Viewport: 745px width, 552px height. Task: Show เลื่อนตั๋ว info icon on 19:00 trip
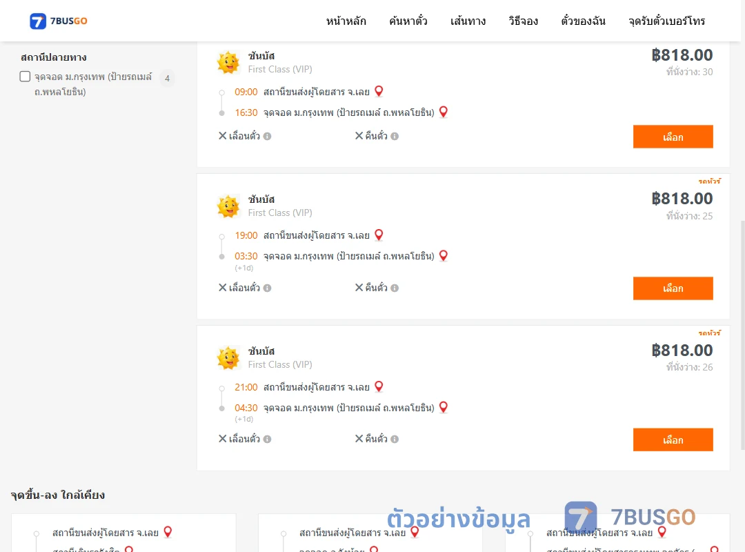point(268,288)
